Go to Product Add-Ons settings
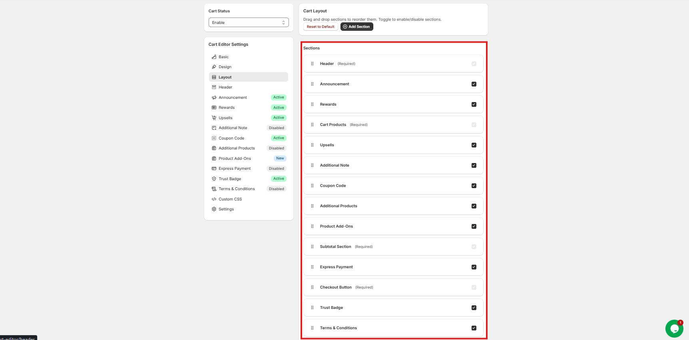Viewport: 689px width, 340px height. point(235,159)
